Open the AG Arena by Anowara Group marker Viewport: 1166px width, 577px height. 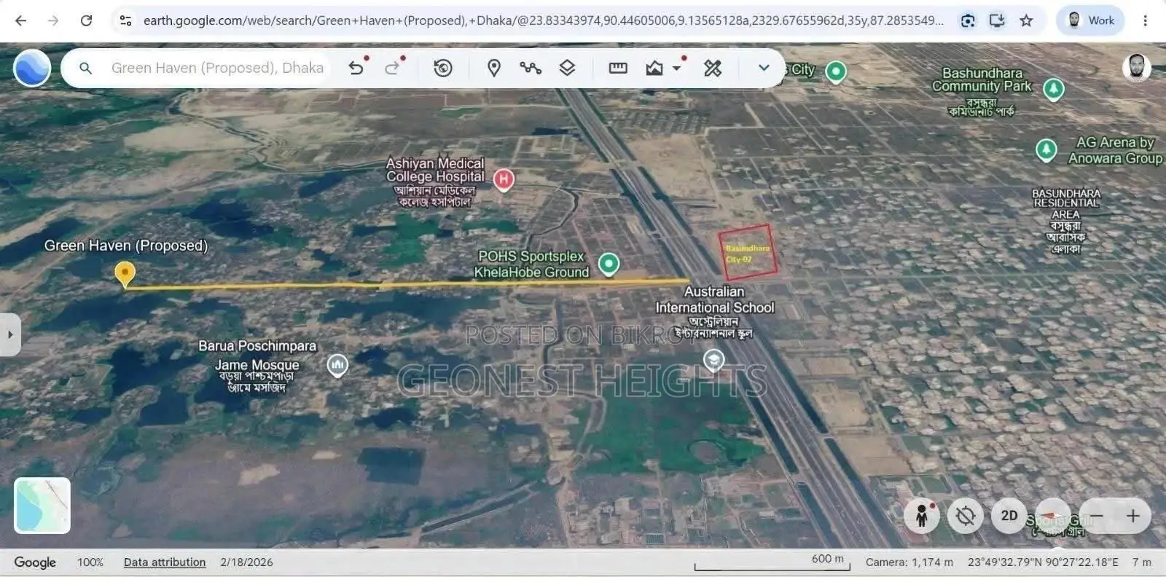[1046, 150]
